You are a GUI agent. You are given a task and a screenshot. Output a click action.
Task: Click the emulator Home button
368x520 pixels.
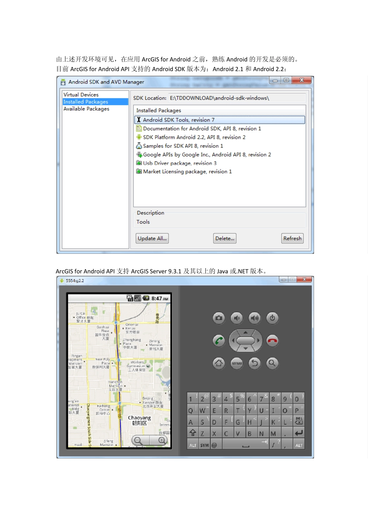[219, 363]
